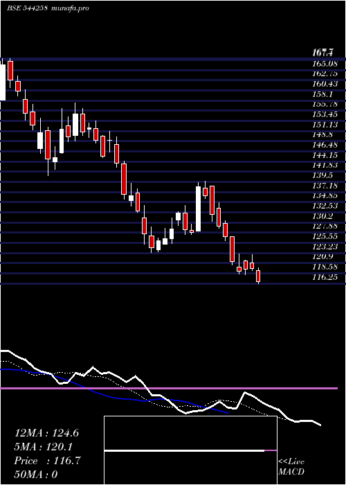346x485 pixels.
Task: Select the 116.25 price axis label
Action: point(325,277)
